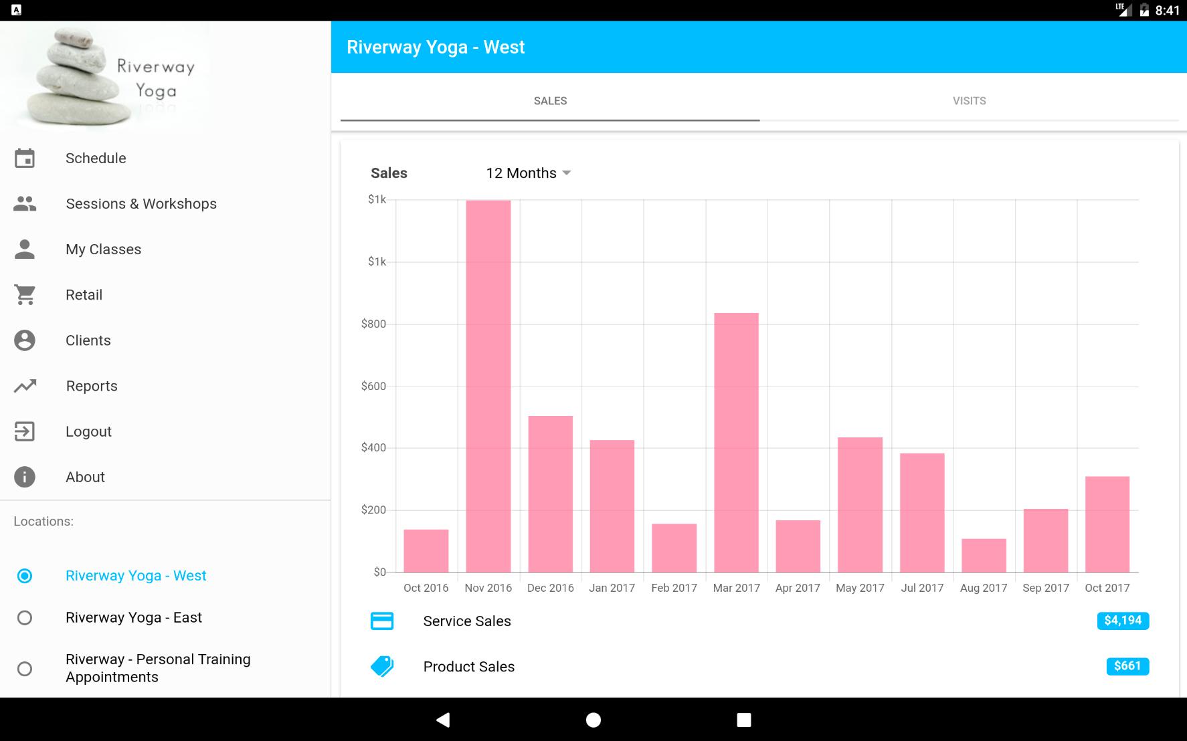Tap the Jul 2017 sales bar
The height and width of the screenshot is (741, 1187).
pos(922,513)
